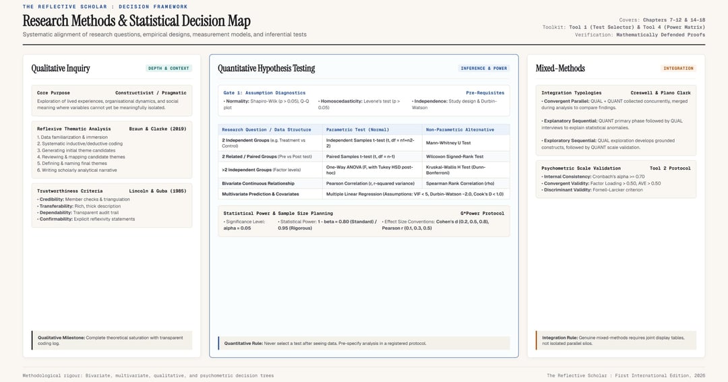Image resolution: width=728 pixels, height=382 pixels.
Task: Select the 'Paired Samples t-test' cell
Action: point(372,156)
